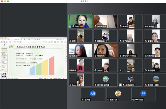This screenshot has width=166, height=109.
Task: Click the highlighted slide thumbnail in shared presentation
Action: (x=4, y=54)
